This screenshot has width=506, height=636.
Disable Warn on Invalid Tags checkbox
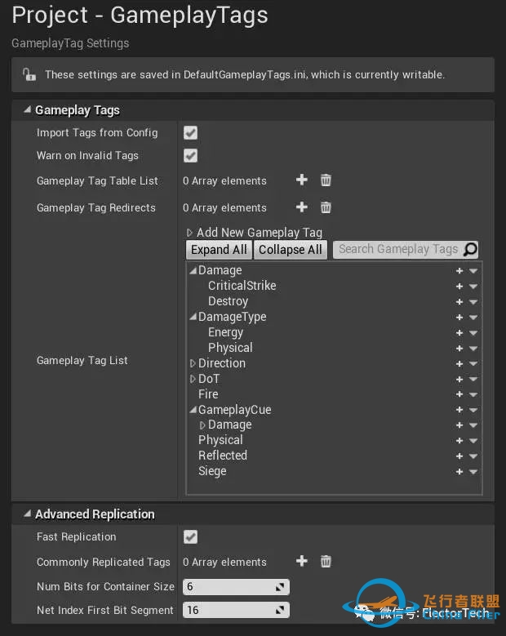(x=190, y=155)
